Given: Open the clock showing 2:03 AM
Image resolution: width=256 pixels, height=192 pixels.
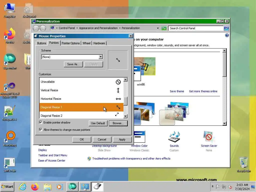Looking at the screenshot, I should coord(242,187).
